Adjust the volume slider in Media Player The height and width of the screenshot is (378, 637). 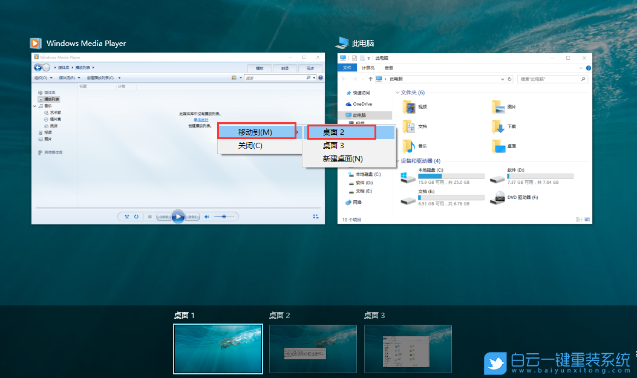(224, 217)
